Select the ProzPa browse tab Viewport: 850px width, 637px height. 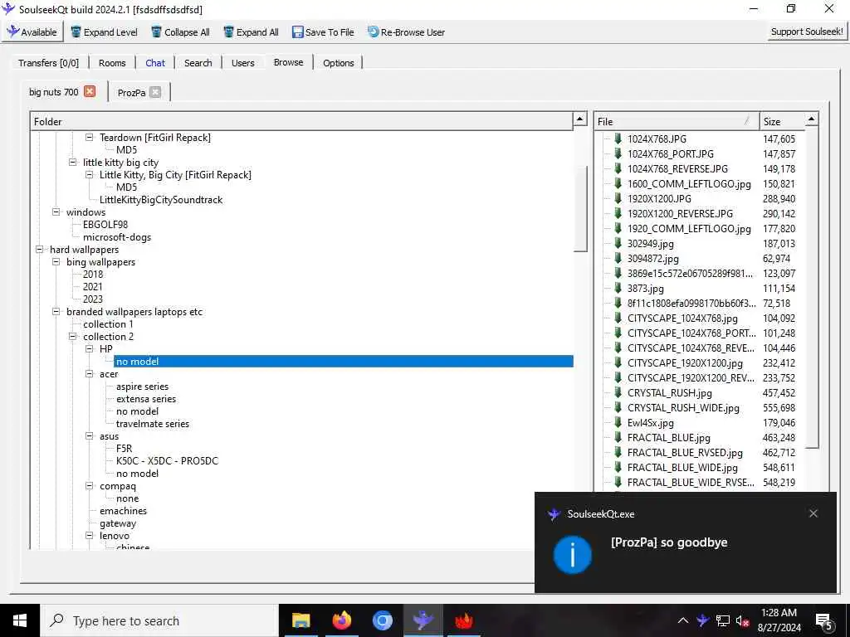(131, 93)
